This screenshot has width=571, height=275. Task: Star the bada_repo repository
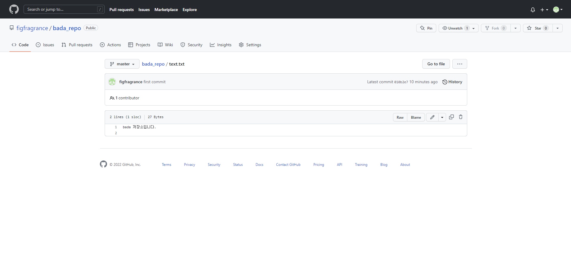pos(538,28)
